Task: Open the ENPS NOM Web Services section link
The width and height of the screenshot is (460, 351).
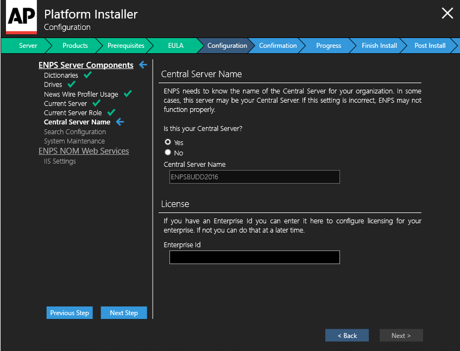Action: tap(84, 151)
